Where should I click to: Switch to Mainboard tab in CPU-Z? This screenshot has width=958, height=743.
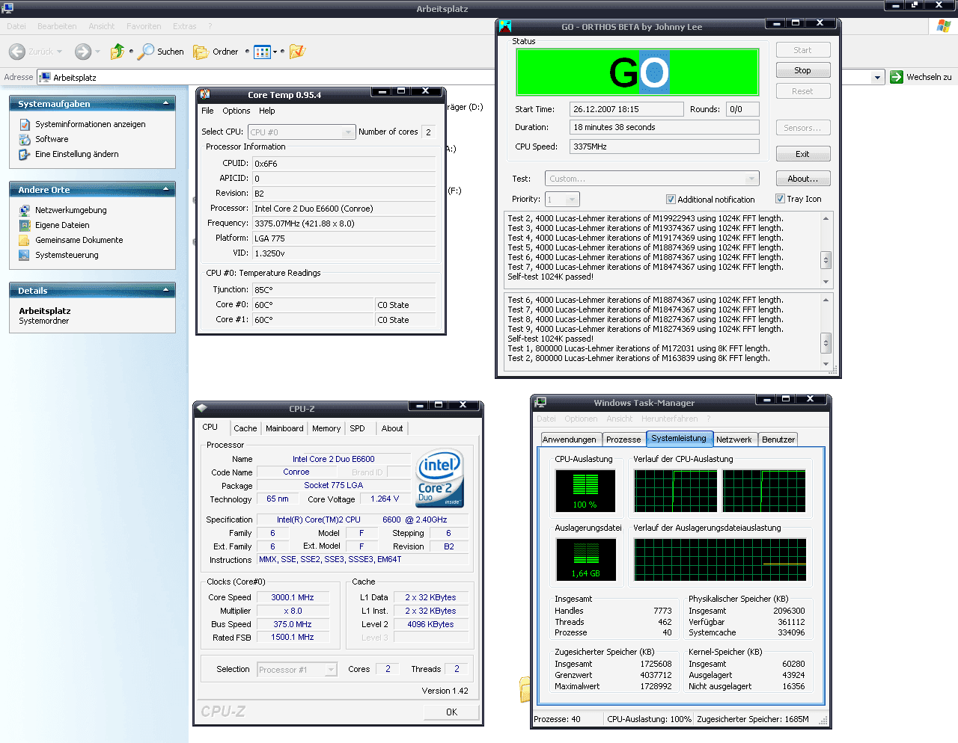(284, 428)
